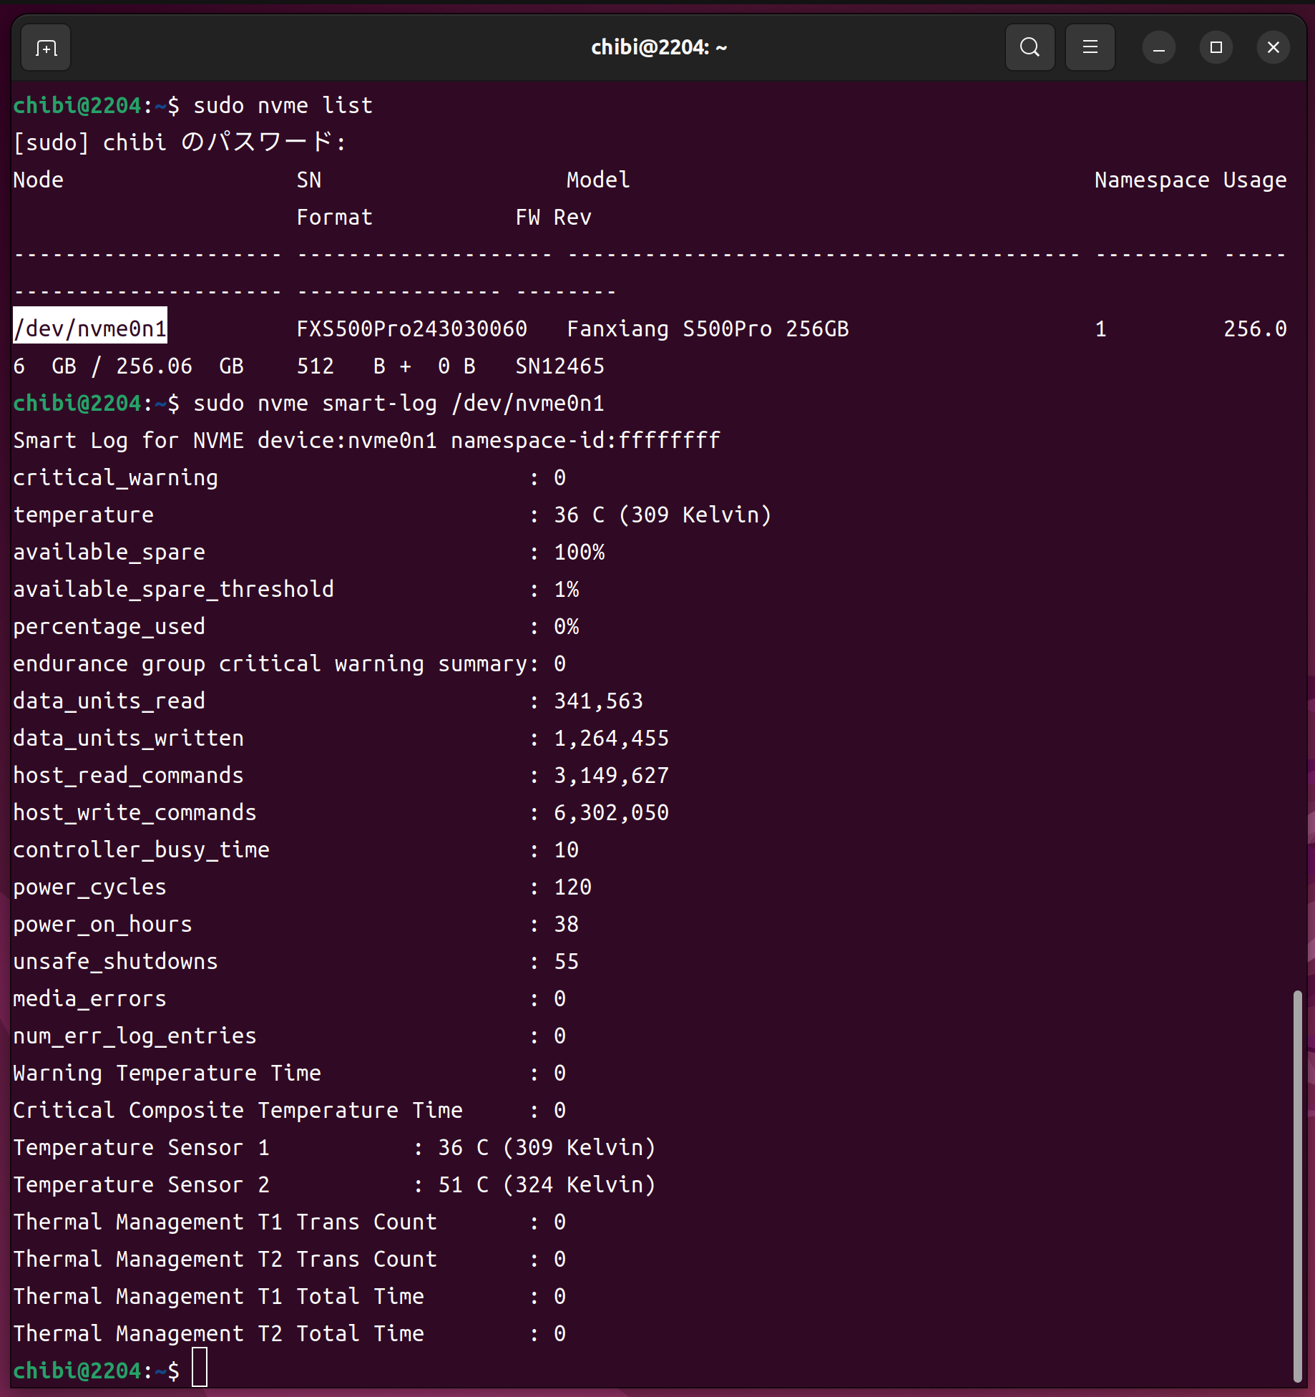Minimize the terminal window
The width and height of the screenshot is (1315, 1397).
pyautogui.click(x=1158, y=48)
